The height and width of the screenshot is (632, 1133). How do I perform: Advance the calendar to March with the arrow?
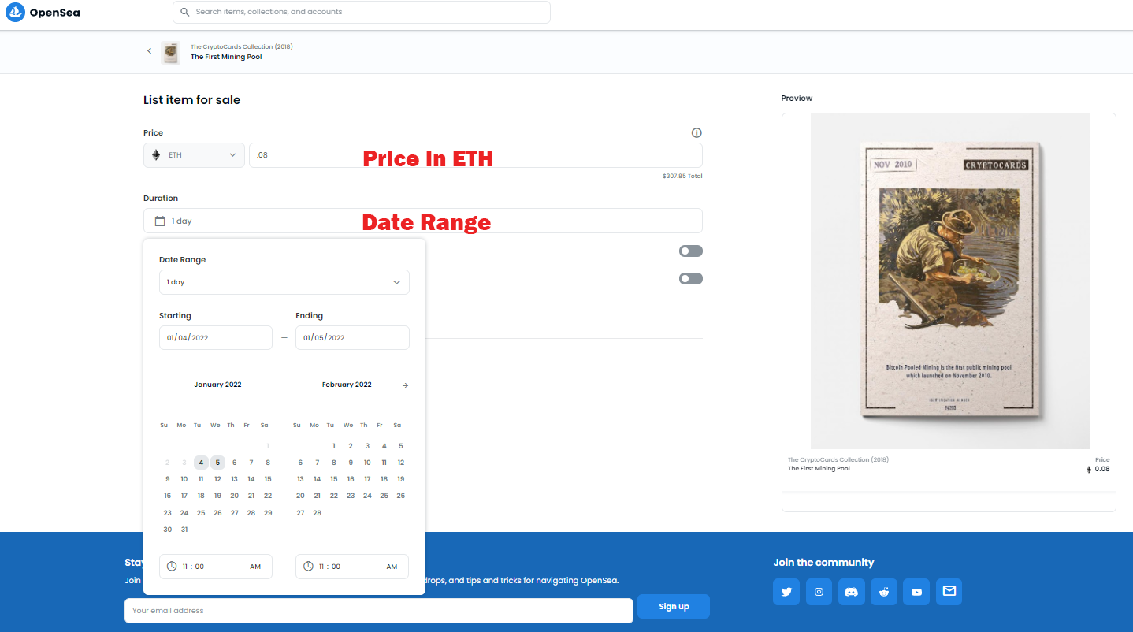pos(405,385)
